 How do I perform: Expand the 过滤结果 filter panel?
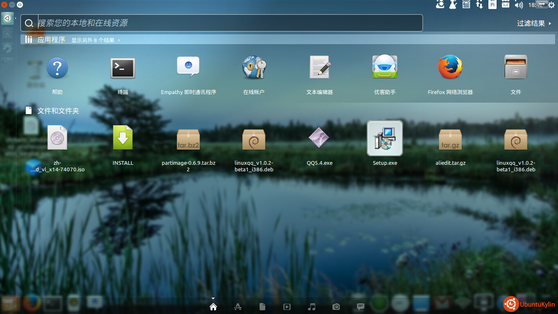coord(534,23)
